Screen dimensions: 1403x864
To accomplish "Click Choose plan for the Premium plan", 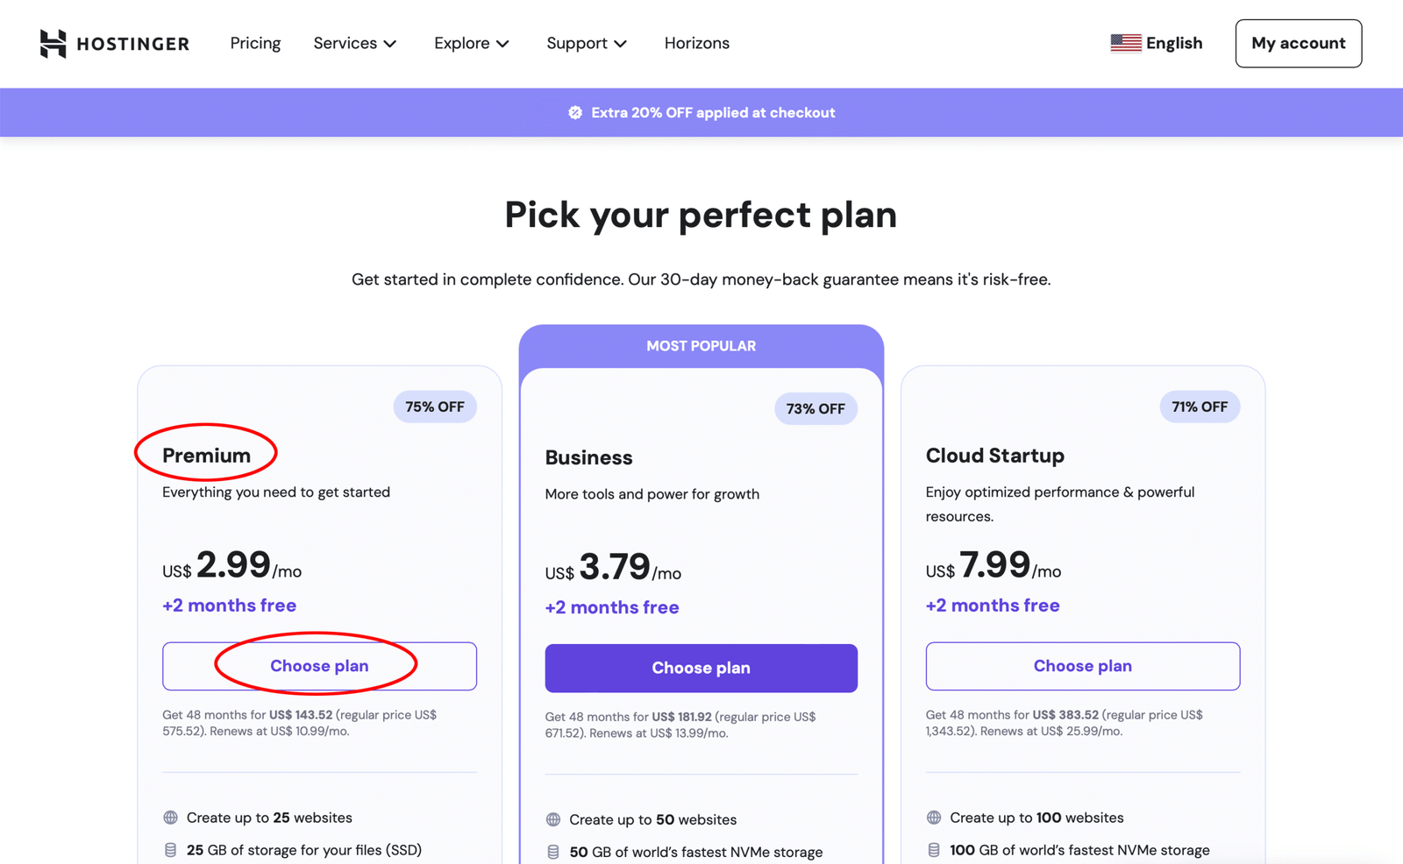I will 318,666.
